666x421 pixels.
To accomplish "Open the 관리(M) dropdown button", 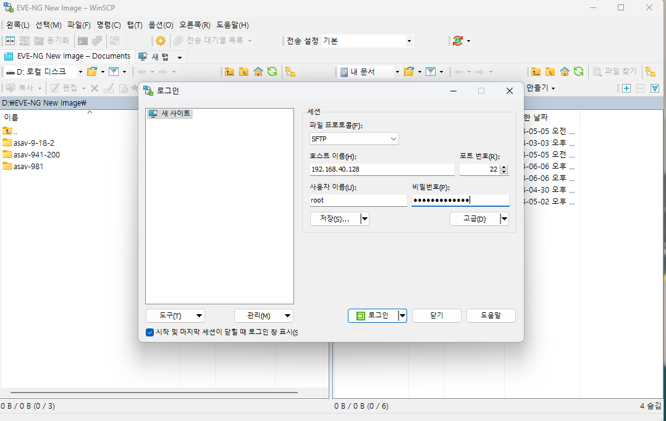I will coord(264,316).
